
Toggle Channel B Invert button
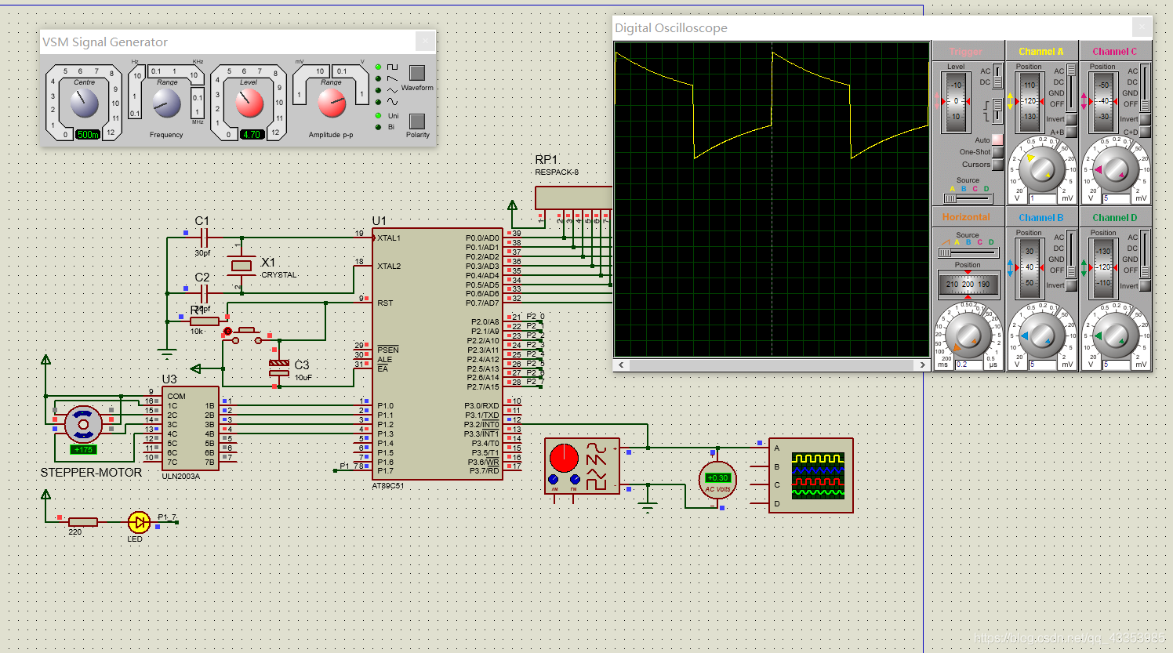point(1072,285)
